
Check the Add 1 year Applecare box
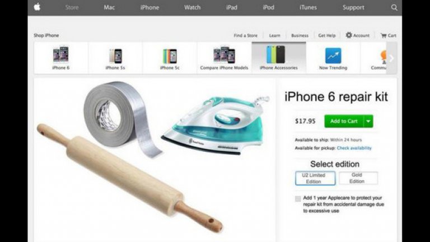[298, 199]
